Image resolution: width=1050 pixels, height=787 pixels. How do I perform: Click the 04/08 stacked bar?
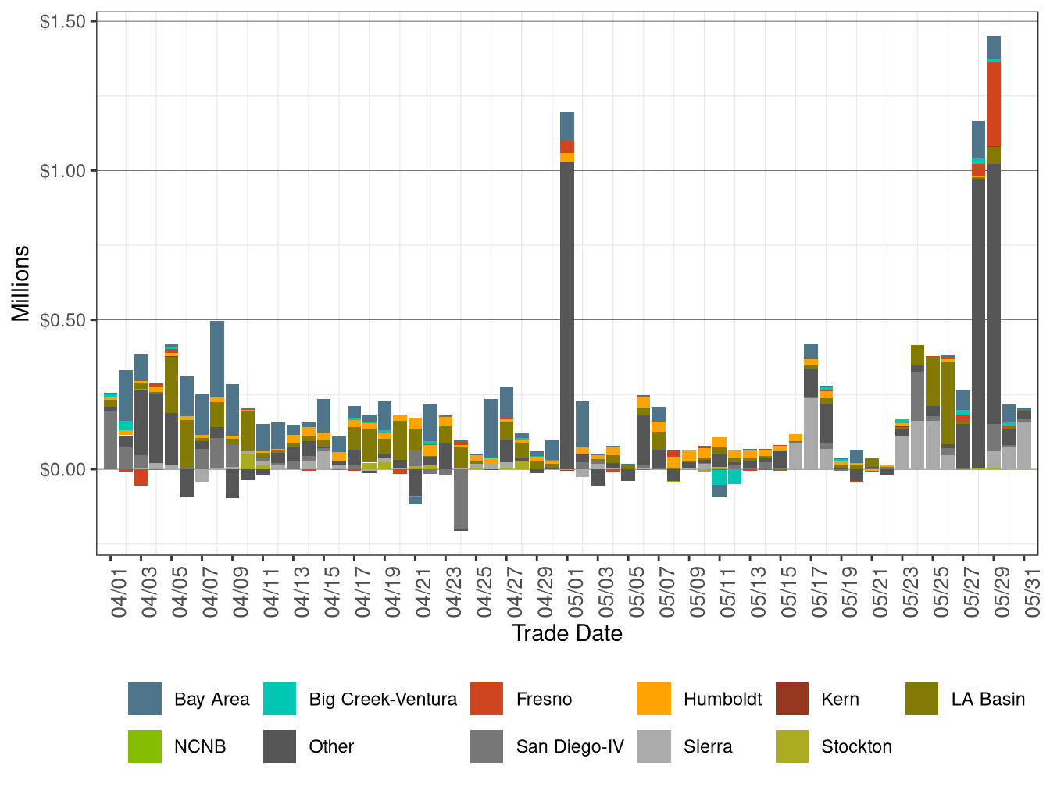[x=217, y=395]
